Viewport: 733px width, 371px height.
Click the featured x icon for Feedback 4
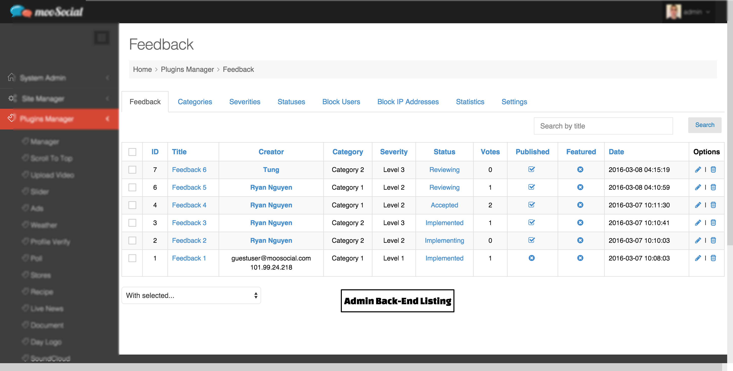click(580, 205)
